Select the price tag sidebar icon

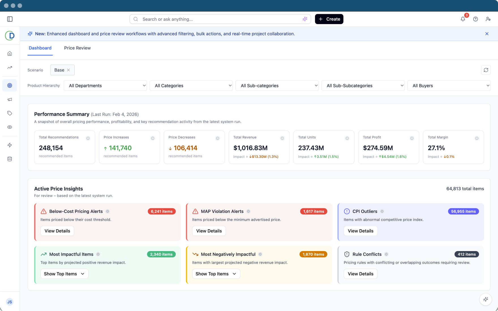[x=10, y=113]
